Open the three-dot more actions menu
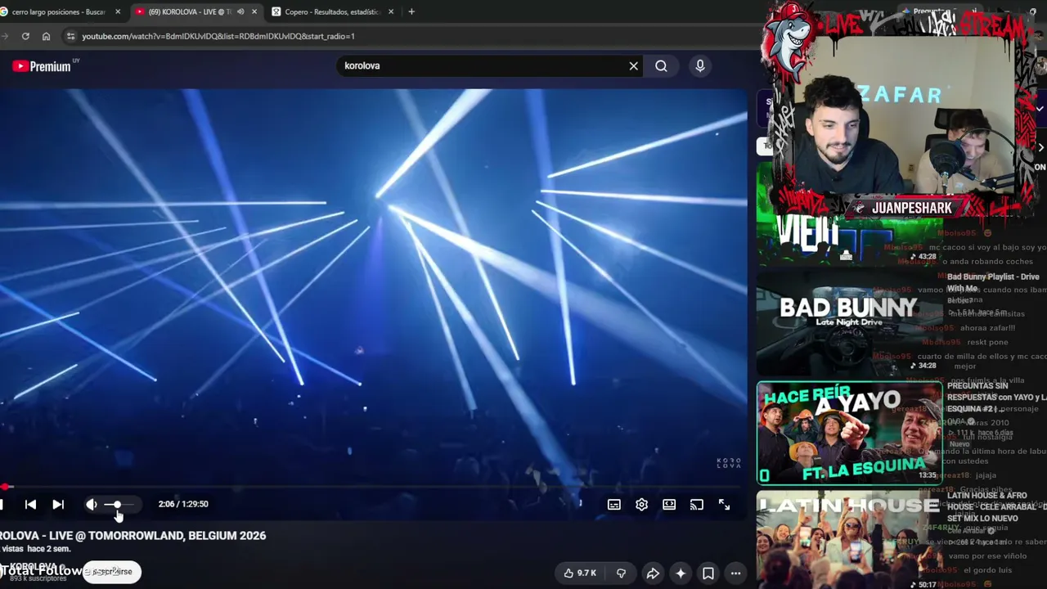 click(x=736, y=573)
